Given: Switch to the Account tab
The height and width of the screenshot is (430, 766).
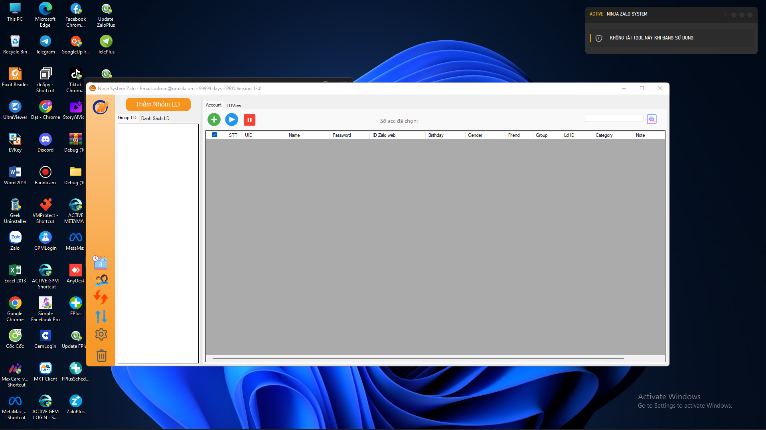Looking at the screenshot, I should 213,105.
